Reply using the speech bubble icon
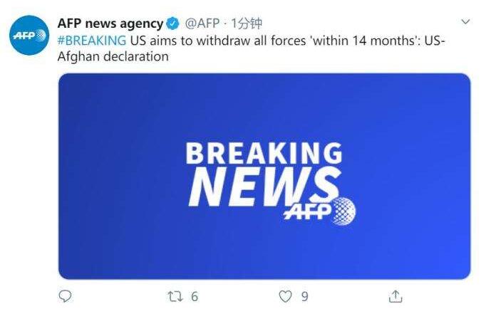Screen dimensions: 501x331 click(x=65, y=296)
